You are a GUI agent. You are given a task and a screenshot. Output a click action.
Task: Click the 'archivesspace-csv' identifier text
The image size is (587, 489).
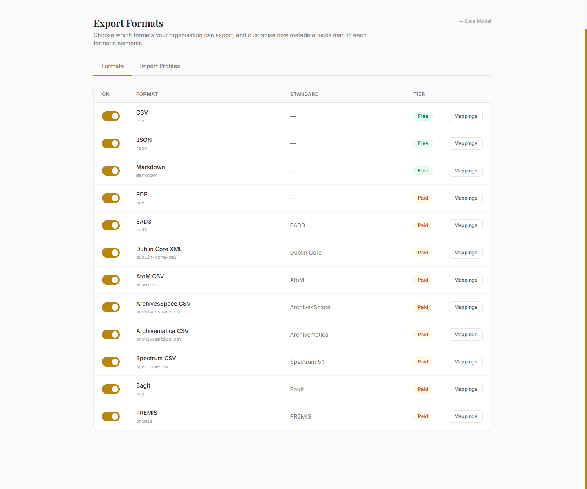coord(159,312)
